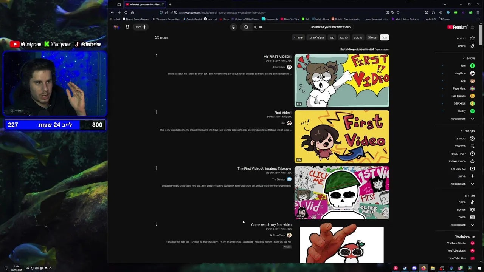This screenshot has width=484, height=272.
Task: Visit the Fabimations channel link
Action: click(279, 67)
